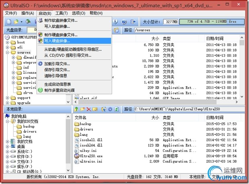249x184 pixels.
Task: Select 制作多重启动光碟 menu entry
Action: (74, 90)
